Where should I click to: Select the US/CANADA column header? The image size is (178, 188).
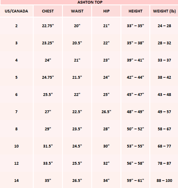16,11
